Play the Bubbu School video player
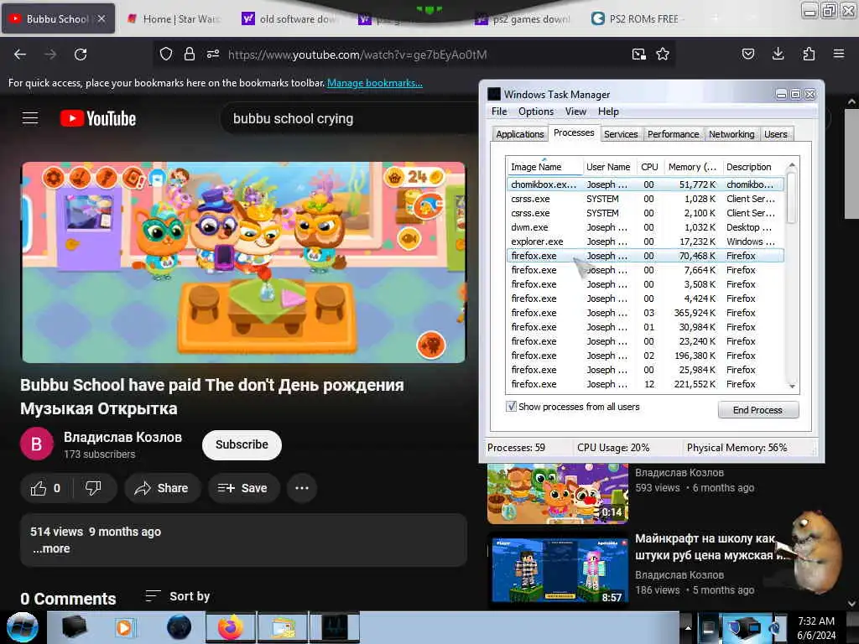Image resolution: width=859 pixels, height=644 pixels. pos(243,262)
